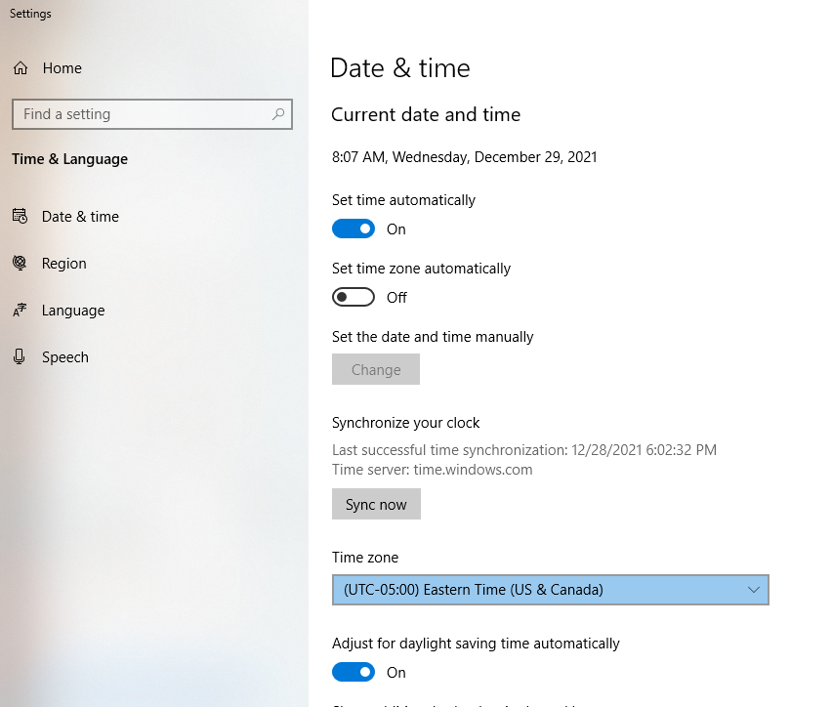Turn off Set time automatically switch
The image size is (832, 707).
click(354, 229)
